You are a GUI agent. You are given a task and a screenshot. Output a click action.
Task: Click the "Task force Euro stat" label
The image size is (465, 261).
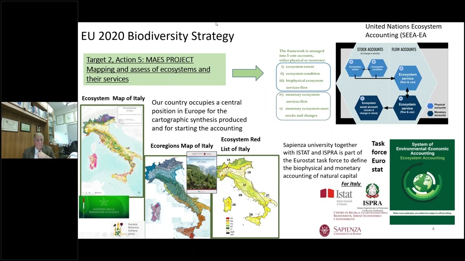pos(379,156)
